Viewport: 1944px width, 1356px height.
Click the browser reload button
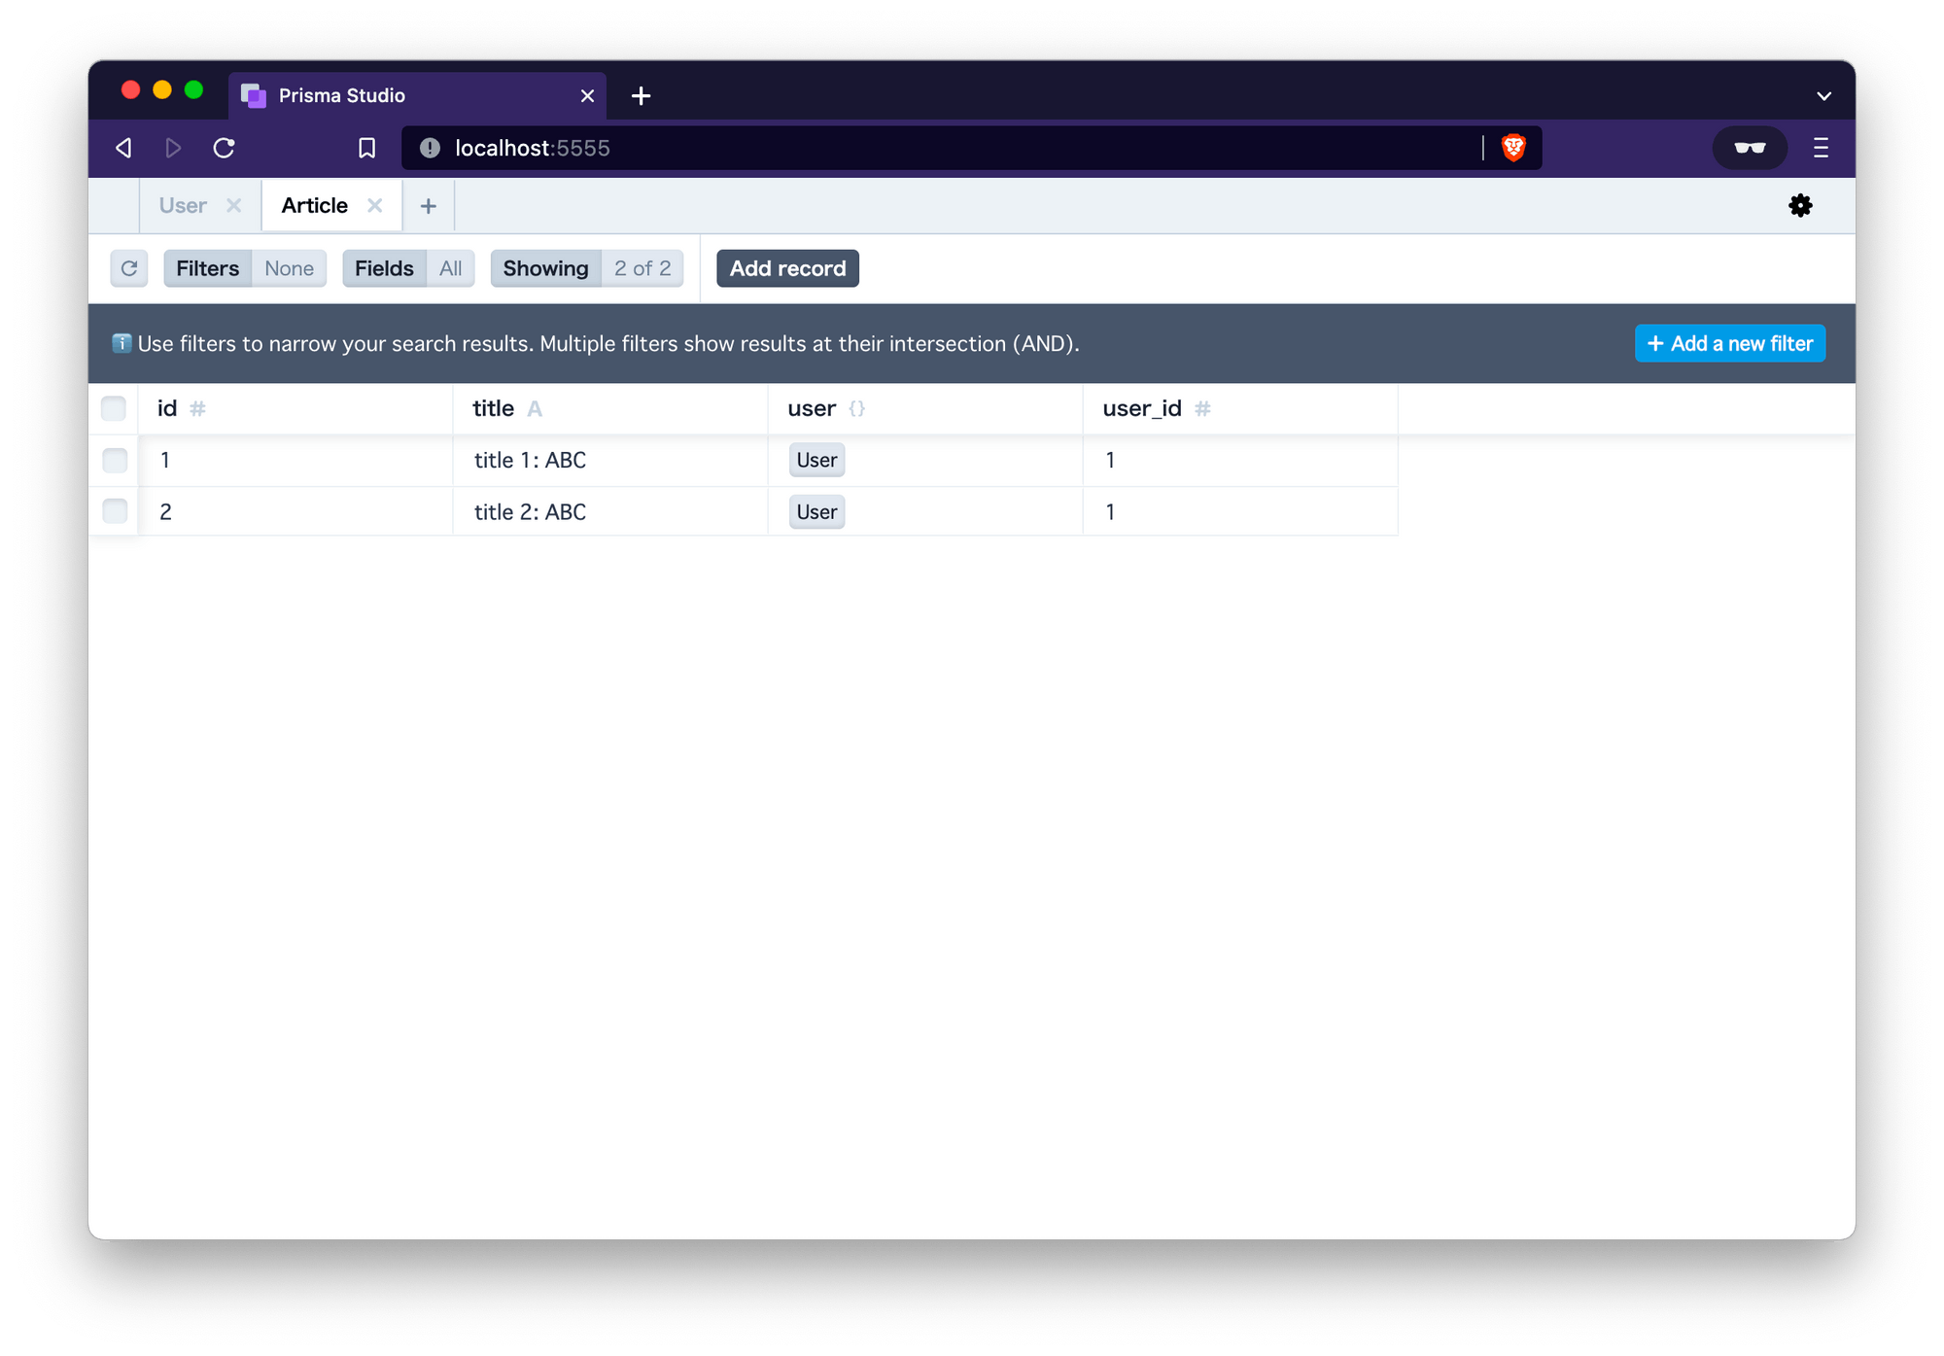[224, 148]
